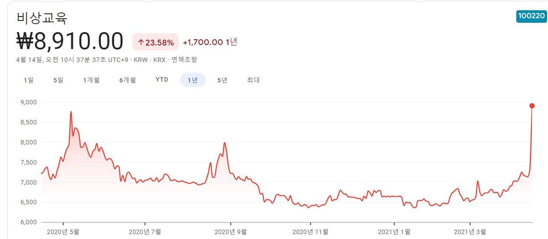The width and height of the screenshot is (548, 239).
Task: Click the 7,000 y-axis label
Action: 28,182
